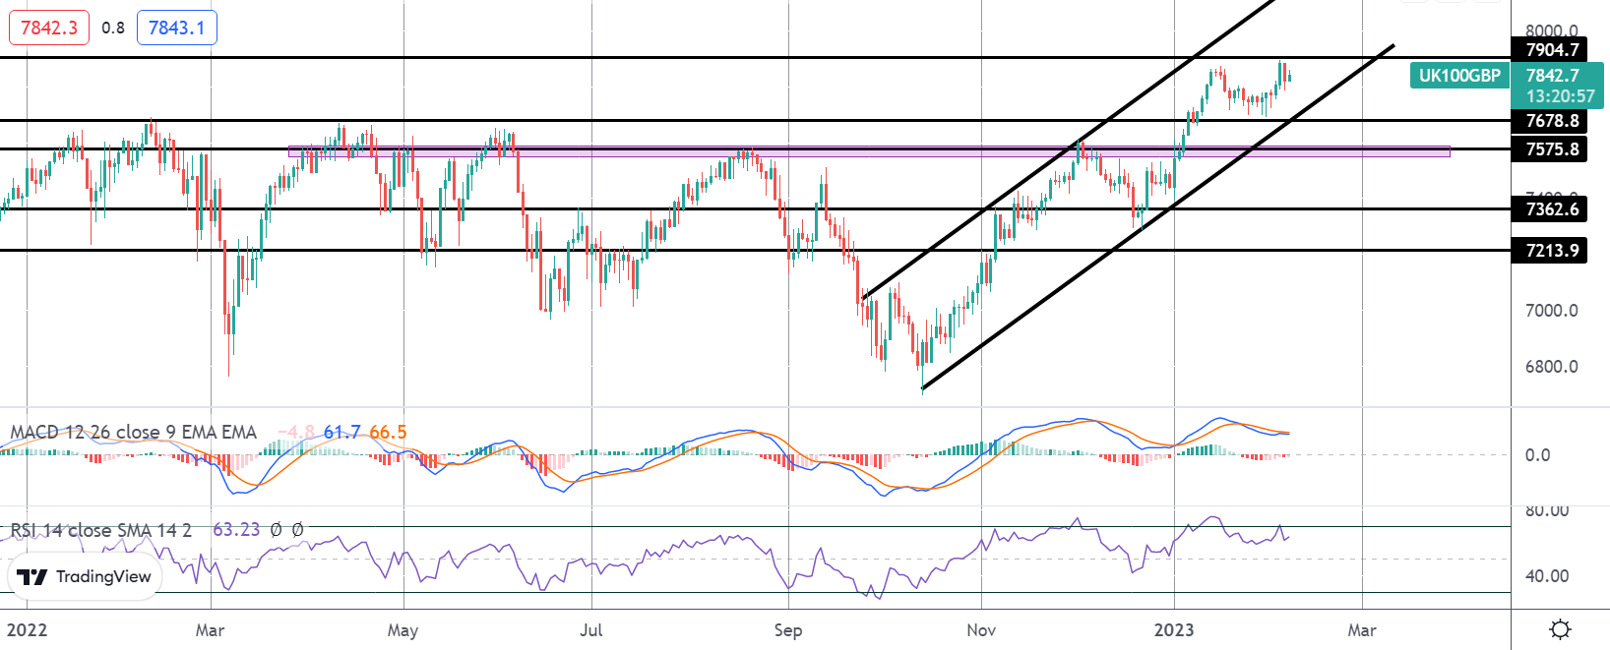Screen dimensions: 1610x650
Task: Select the UK100GBP symbol label
Action: pyautogui.click(x=1459, y=76)
